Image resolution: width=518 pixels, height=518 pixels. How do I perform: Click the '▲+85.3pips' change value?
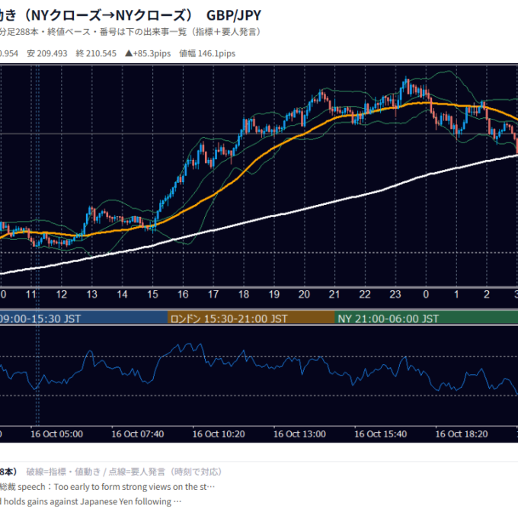pos(148,53)
